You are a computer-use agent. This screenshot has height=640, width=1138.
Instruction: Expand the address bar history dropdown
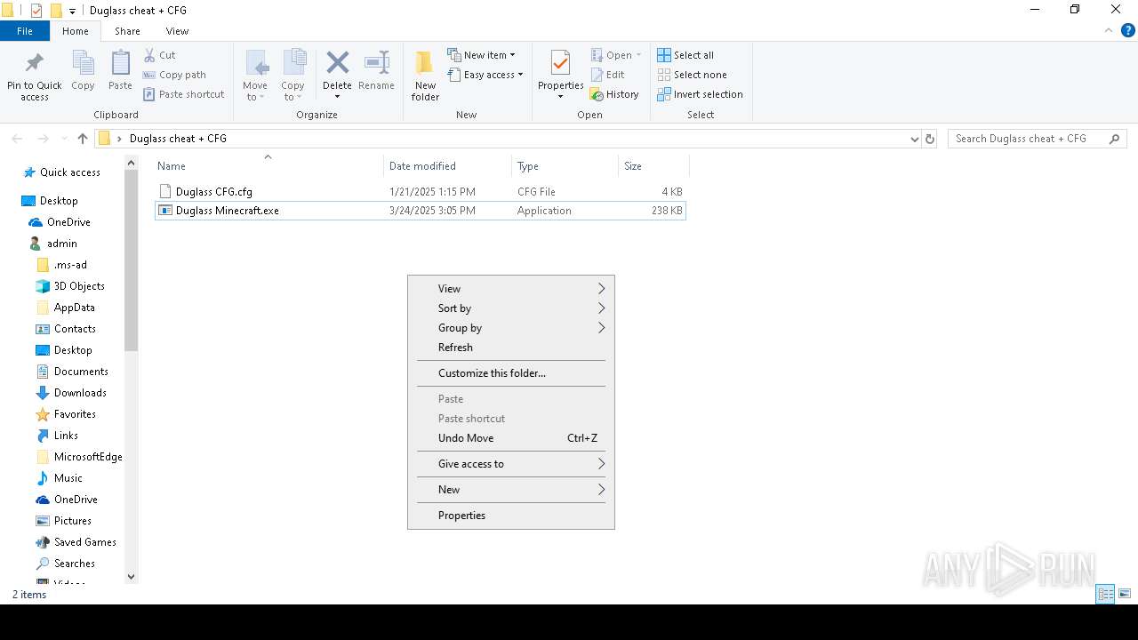coord(914,140)
